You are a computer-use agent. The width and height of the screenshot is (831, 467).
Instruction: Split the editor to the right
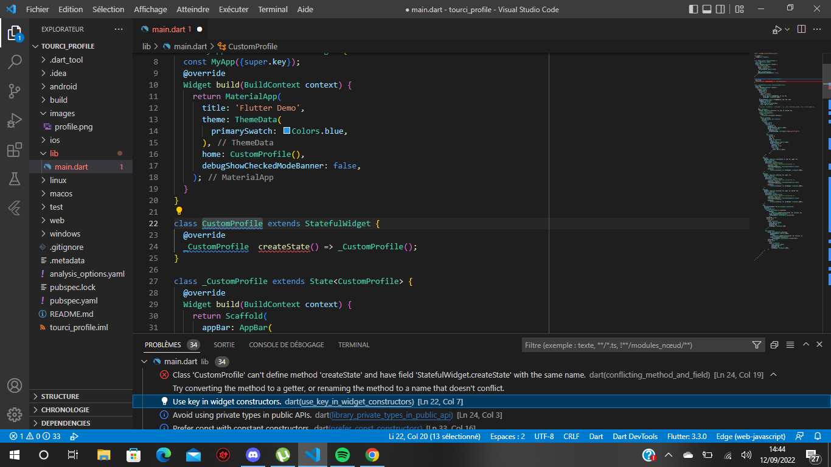[801, 29]
